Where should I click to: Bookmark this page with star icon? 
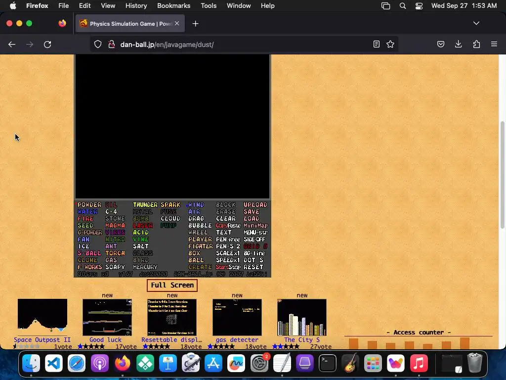(390, 44)
